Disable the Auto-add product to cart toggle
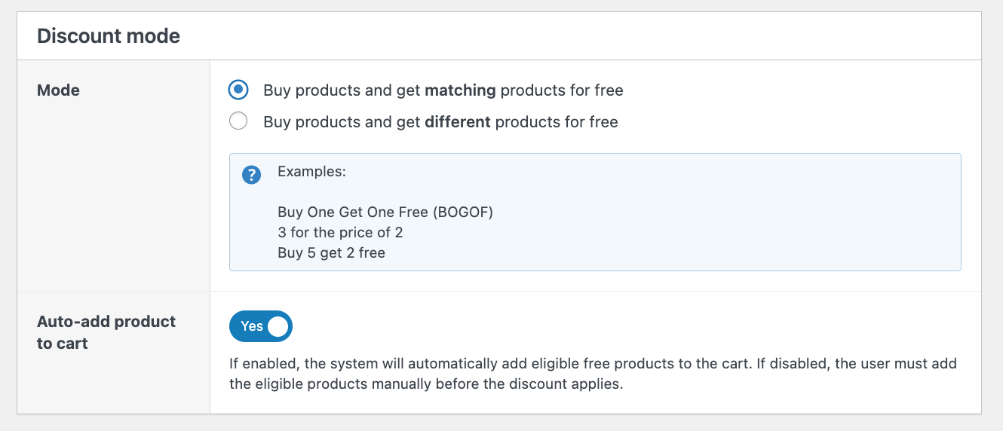The image size is (1003, 431). [260, 326]
